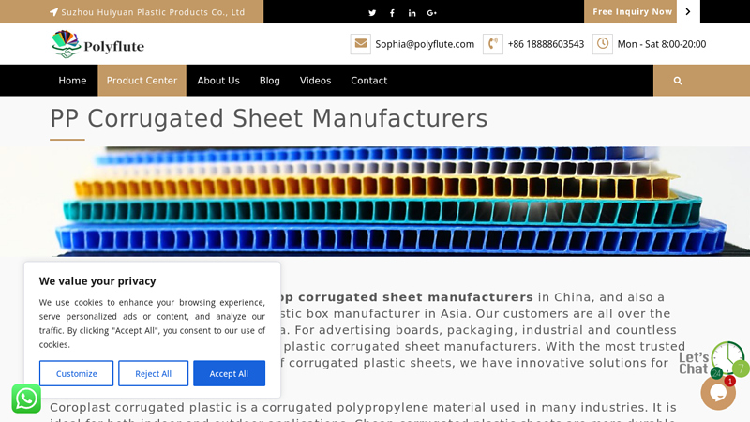The height and width of the screenshot is (422, 750).
Task: Open the Facebook social link
Action: pos(392,13)
